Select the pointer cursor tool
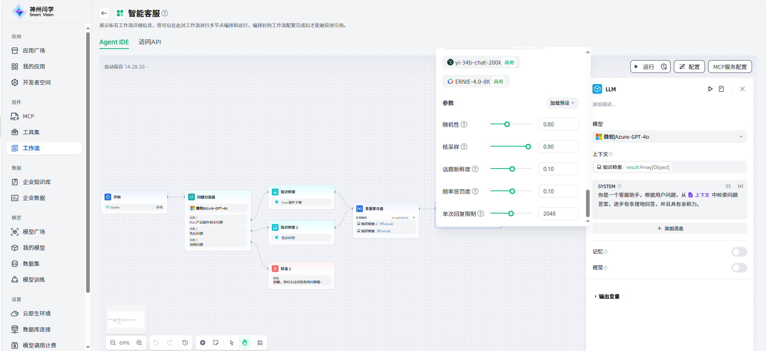The image size is (766, 351). (231, 343)
